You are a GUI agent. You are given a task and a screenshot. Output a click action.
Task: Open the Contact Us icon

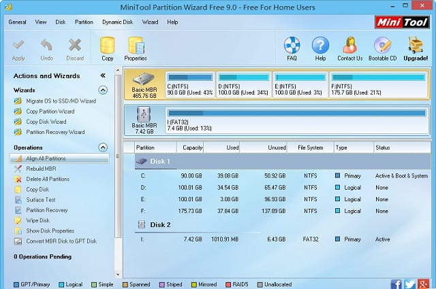[349, 45]
